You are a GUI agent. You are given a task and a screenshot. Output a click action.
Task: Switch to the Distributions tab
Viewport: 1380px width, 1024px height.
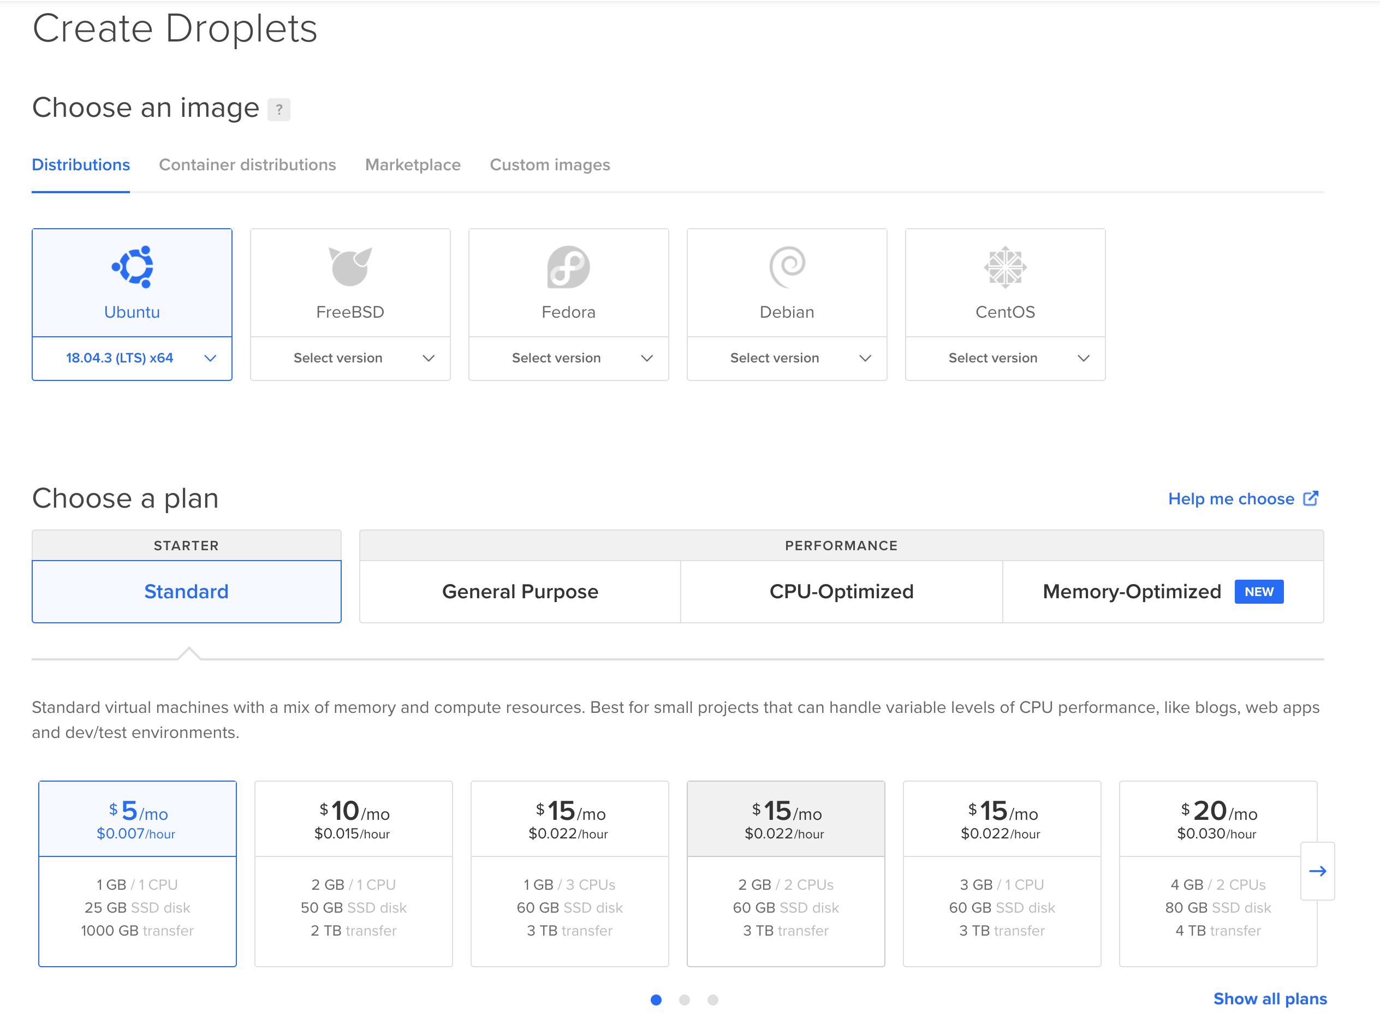click(81, 165)
